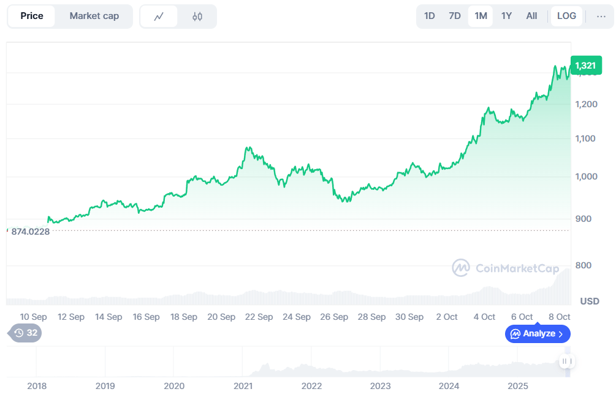Switch to the All time range tab
The image size is (616, 397).
coord(531,16)
